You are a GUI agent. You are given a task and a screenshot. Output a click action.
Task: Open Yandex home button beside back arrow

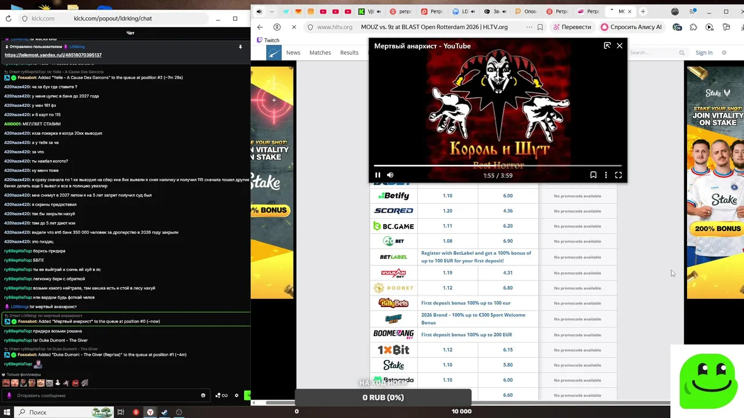(x=277, y=27)
